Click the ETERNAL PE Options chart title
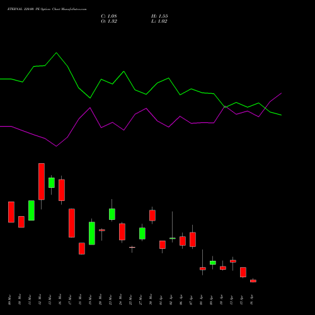 [x=47, y=9]
